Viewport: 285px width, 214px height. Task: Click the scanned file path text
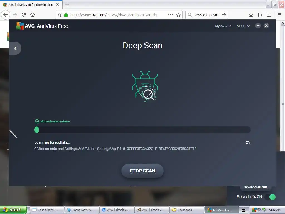[116, 149]
